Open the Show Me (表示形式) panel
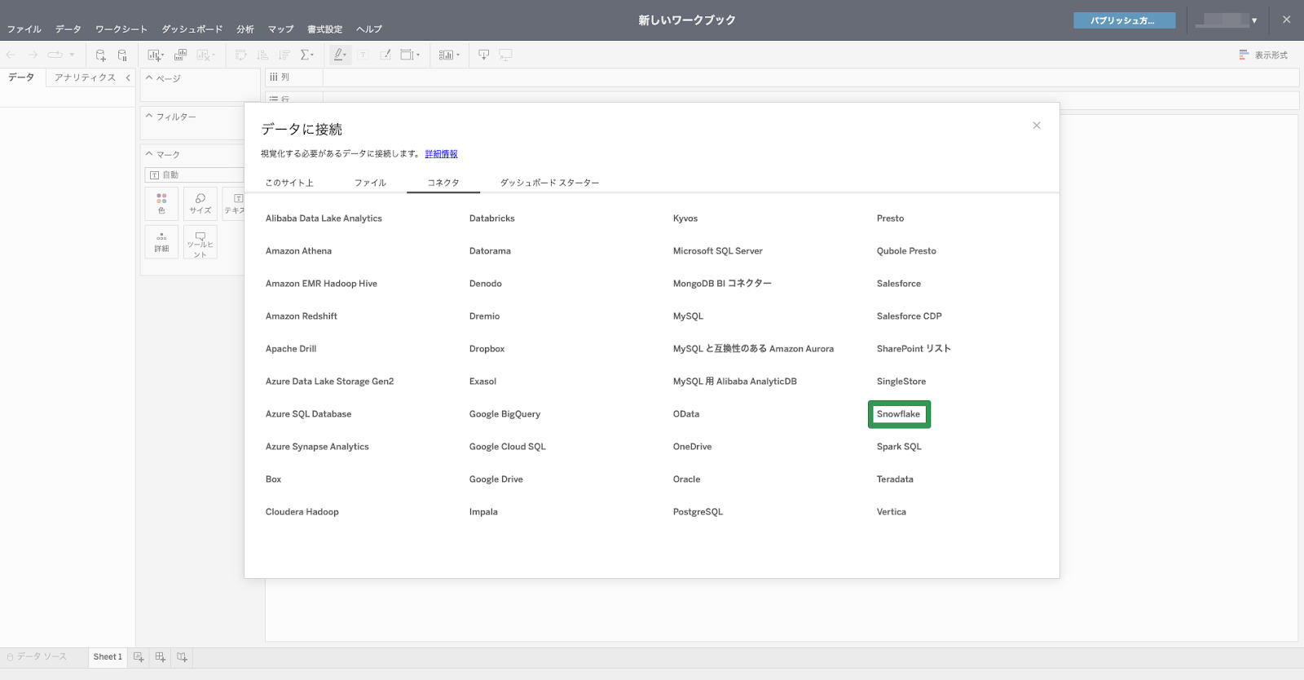Image resolution: width=1304 pixels, height=680 pixels. [x=1263, y=55]
